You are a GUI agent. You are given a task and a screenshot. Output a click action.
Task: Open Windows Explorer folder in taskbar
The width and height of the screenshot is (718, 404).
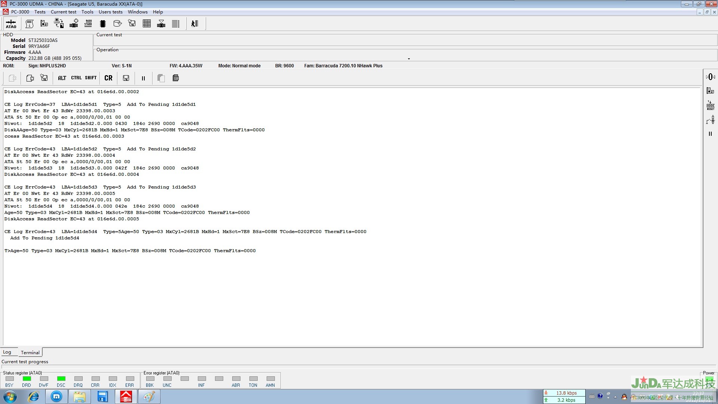click(x=79, y=397)
